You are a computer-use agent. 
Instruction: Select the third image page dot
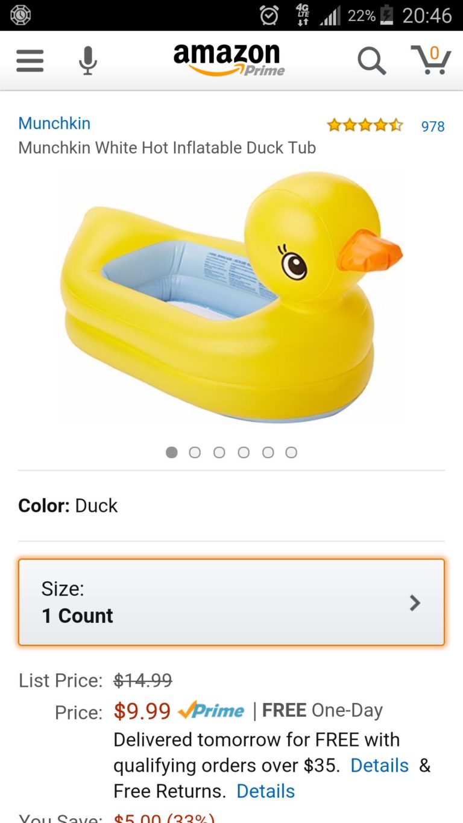[219, 452]
